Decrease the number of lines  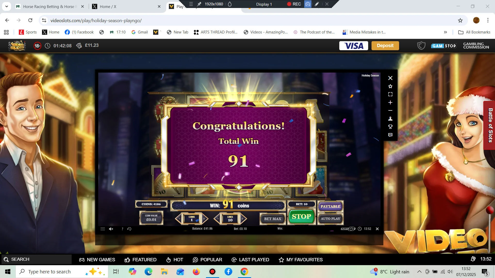(218, 219)
